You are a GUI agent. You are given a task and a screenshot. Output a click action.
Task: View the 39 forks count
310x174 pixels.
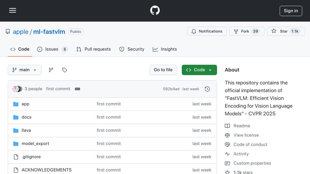click(255, 31)
